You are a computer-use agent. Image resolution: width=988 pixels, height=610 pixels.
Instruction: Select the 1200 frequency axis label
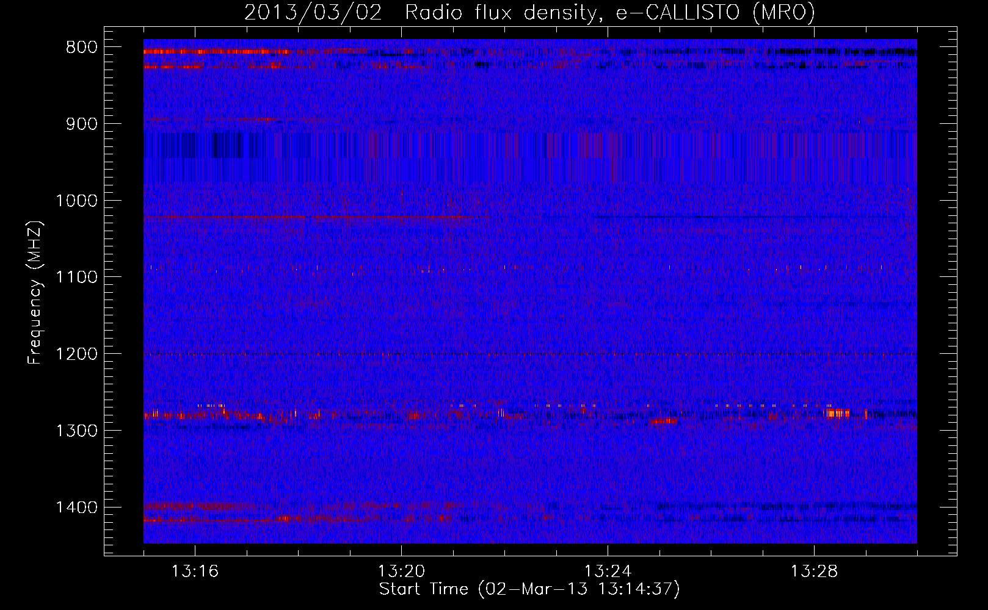pyautogui.click(x=76, y=354)
